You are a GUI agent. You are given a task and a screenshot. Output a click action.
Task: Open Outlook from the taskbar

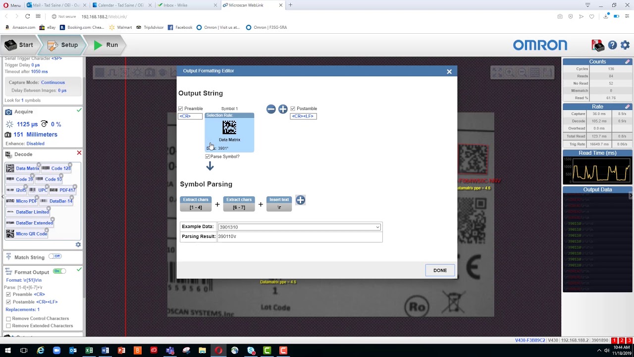[73, 351]
